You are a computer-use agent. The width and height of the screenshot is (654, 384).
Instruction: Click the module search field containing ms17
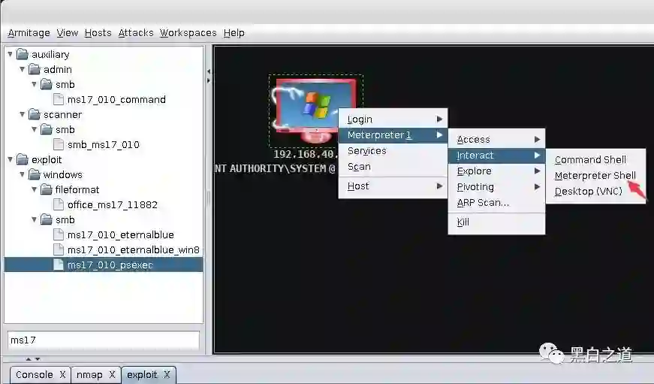[104, 340]
